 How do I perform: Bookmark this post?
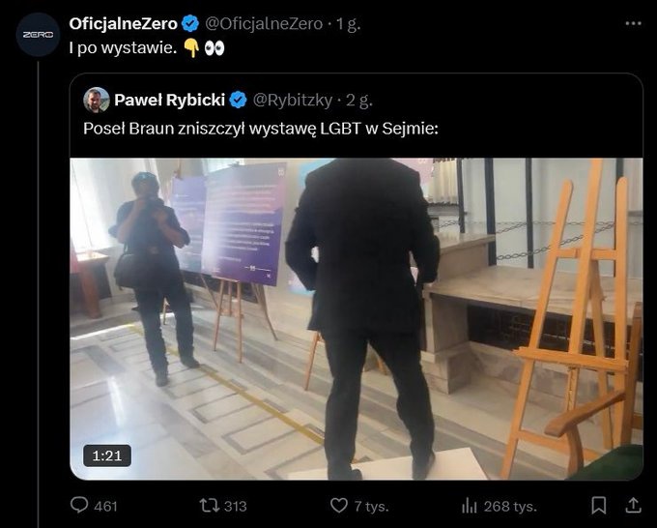(x=599, y=505)
